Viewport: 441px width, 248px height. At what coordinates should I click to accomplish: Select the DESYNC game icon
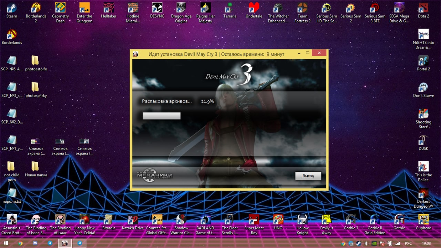pos(157,10)
